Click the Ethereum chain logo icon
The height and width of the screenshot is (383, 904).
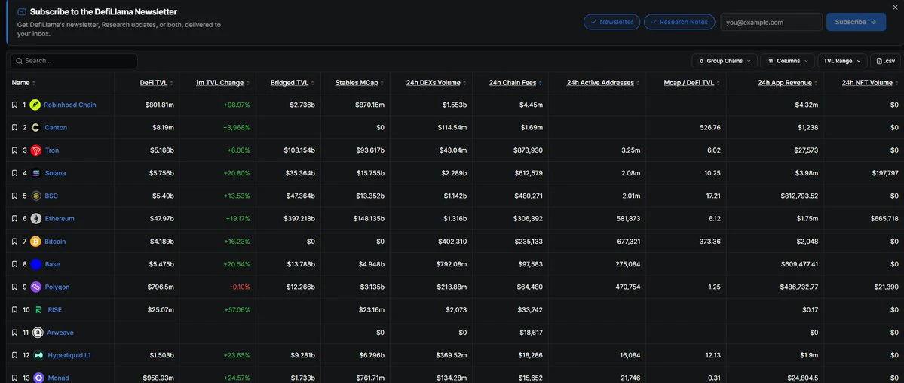pyautogui.click(x=36, y=218)
